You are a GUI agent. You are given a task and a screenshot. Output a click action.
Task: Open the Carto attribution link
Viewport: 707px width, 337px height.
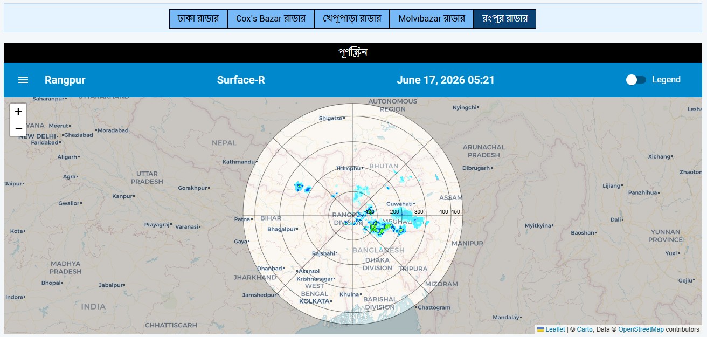585,329
